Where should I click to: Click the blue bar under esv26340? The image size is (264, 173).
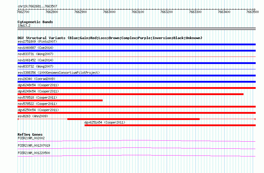pyautogui.click(x=136, y=82)
